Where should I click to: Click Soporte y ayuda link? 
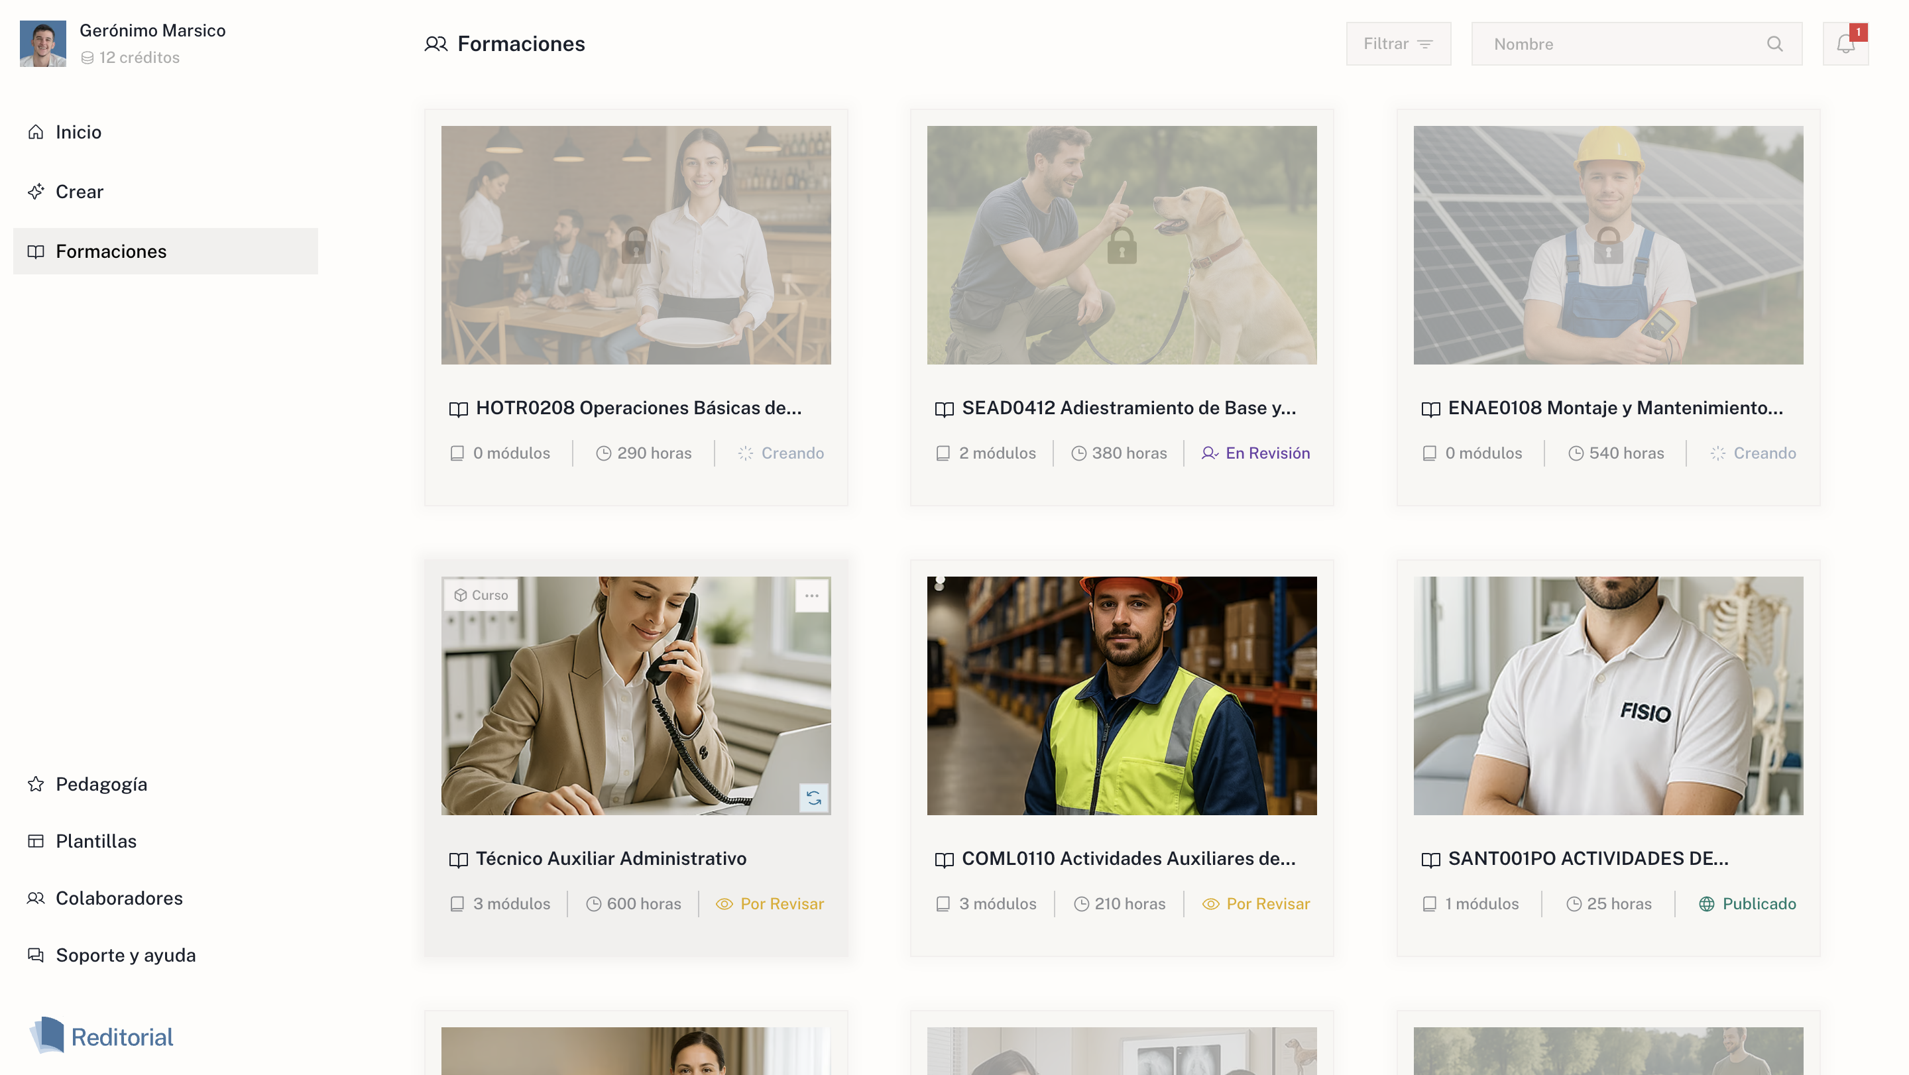click(x=125, y=955)
